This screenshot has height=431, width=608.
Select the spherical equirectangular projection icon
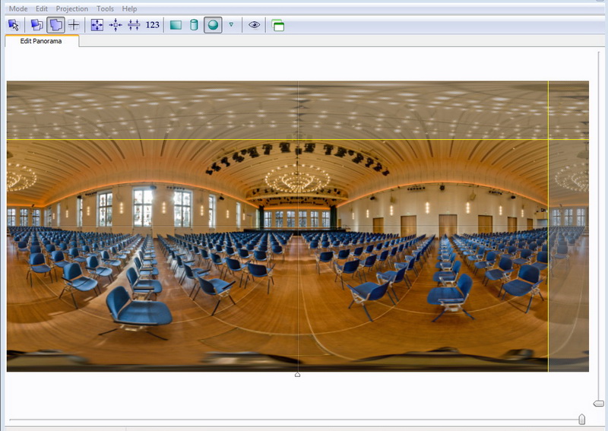click(213, 25)
